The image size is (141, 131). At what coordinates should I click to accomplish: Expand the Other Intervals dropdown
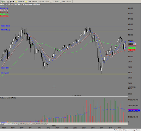click(x=38, y=2)
